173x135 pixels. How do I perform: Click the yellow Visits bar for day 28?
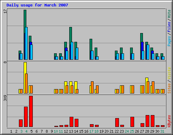147,80
